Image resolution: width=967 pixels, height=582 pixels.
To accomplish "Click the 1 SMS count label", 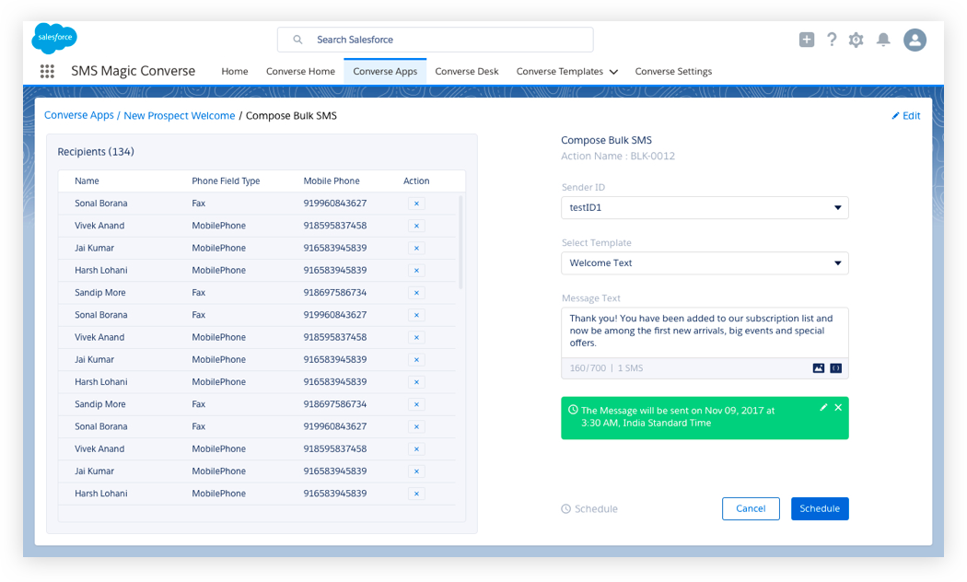I will (630, 368).
